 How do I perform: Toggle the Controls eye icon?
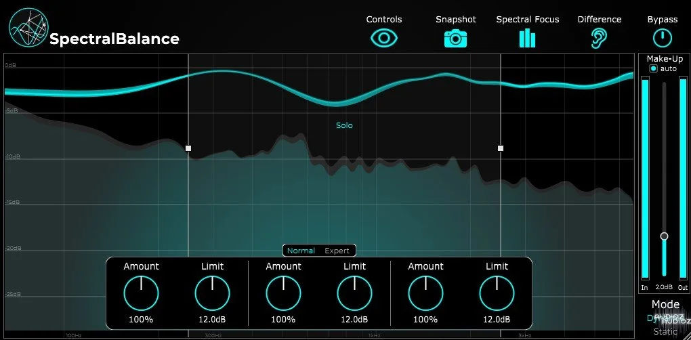click(x=384, y=39)
